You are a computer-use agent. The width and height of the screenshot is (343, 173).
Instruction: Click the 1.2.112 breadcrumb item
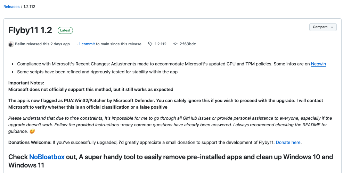click(x=29, y=7)
